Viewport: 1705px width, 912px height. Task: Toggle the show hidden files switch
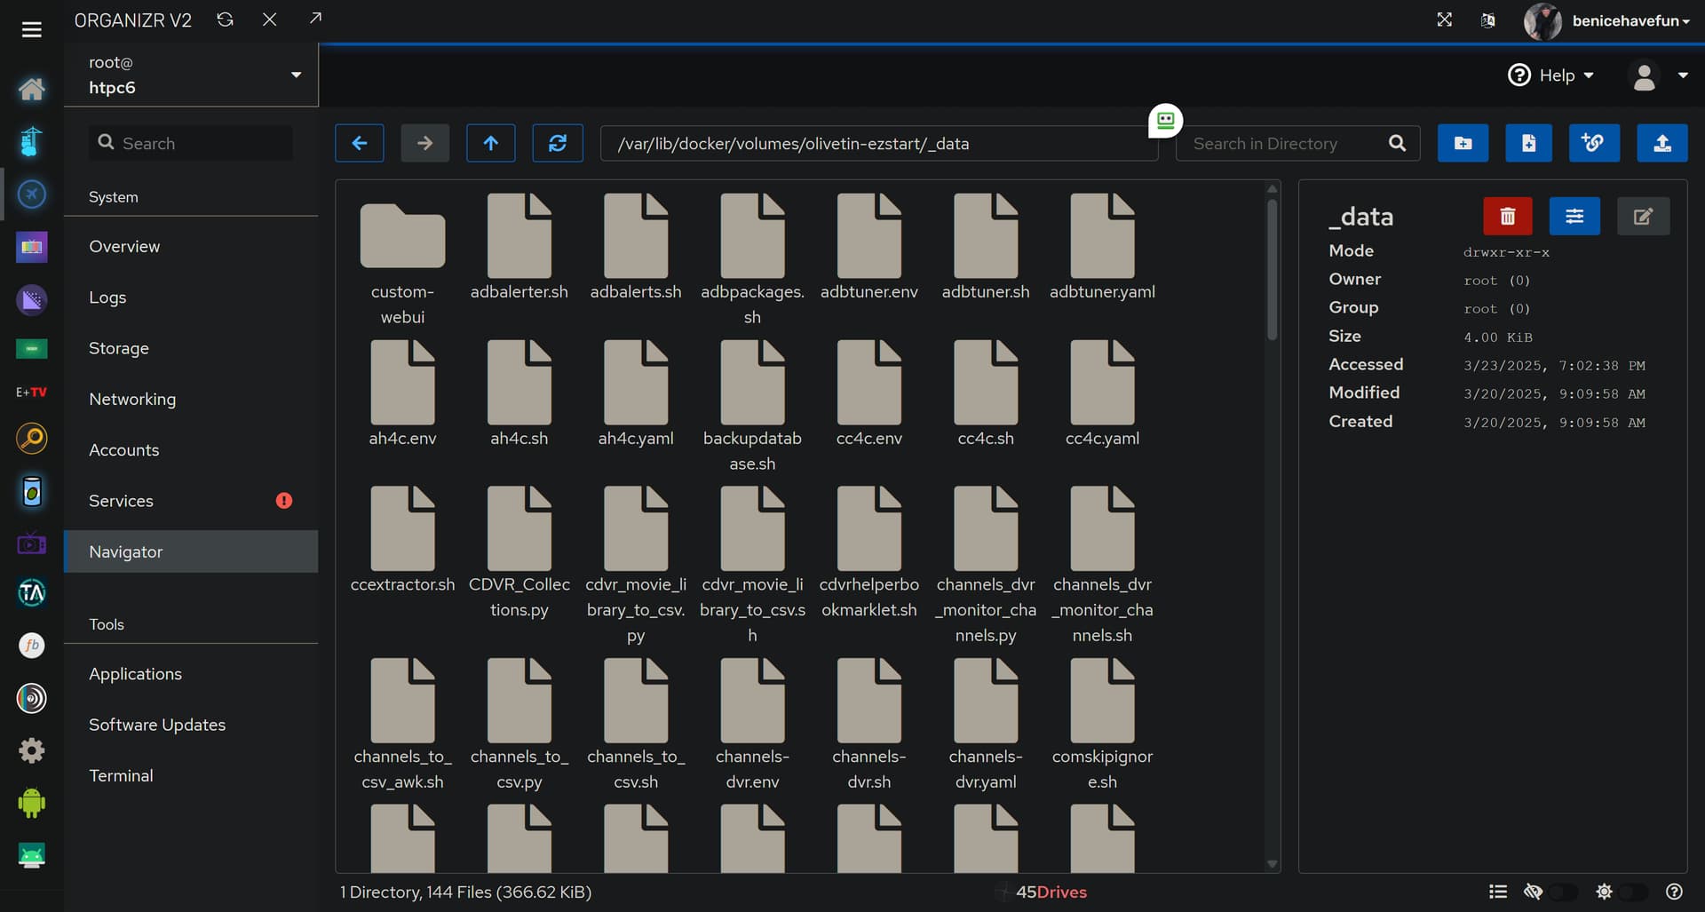pos(1561,892)
